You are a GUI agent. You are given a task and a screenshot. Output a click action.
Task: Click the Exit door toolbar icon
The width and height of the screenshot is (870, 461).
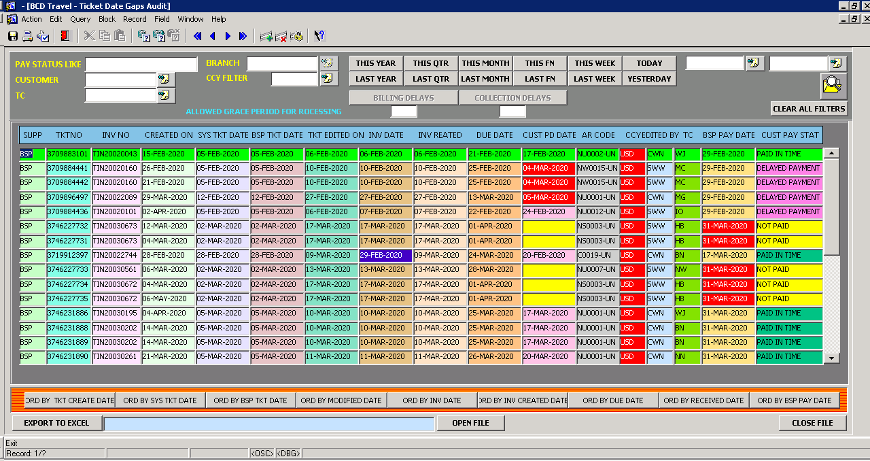(x=65, y=36)
